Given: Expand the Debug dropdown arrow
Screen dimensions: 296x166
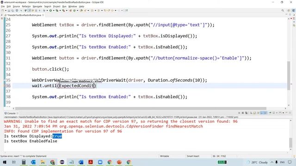Looking at the screenshot, I should tap(47, 11).
